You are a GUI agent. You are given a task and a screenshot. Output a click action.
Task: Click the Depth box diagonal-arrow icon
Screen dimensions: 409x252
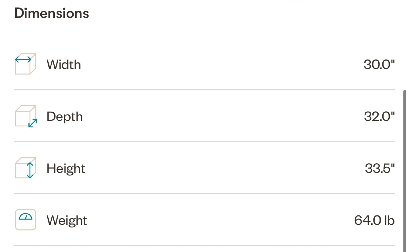26,116
